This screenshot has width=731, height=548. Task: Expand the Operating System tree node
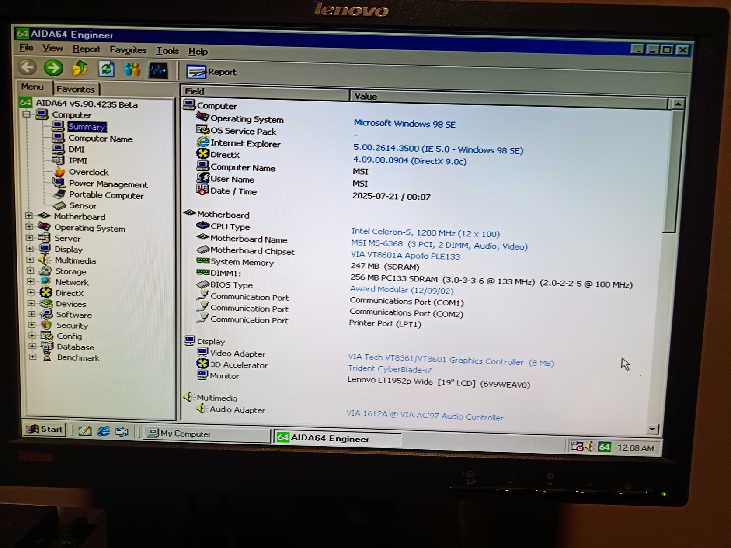pyautogui.click(x=29, y=227)
